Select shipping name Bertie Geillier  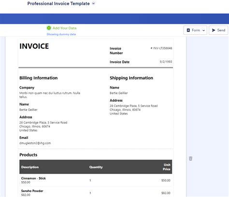(119, 93)
